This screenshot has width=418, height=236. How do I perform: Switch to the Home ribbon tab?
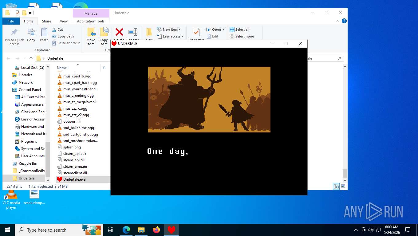[x=29, y=21]
